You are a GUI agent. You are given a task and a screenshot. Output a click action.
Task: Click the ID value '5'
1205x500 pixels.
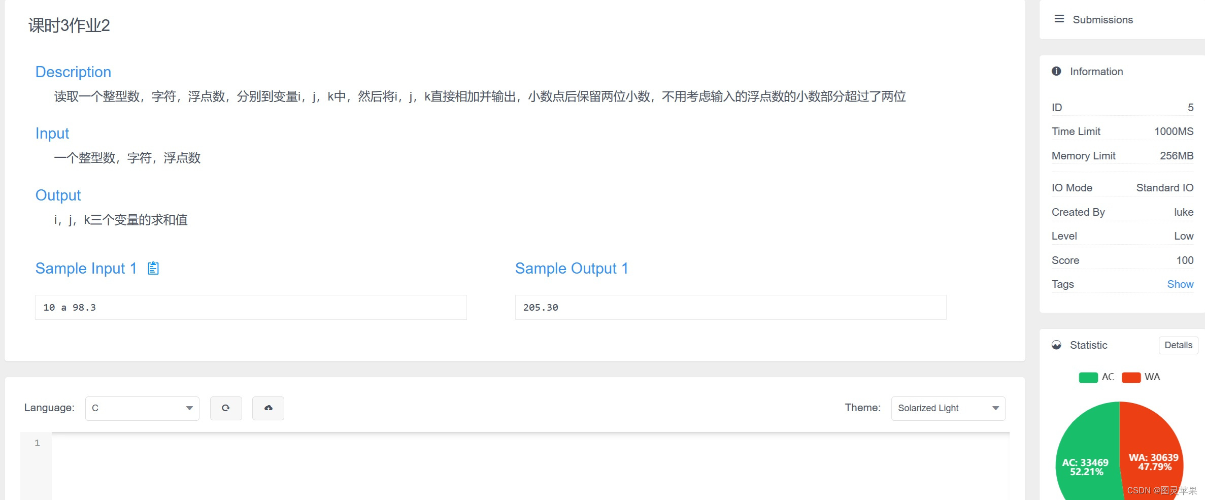click(1190, 108)
